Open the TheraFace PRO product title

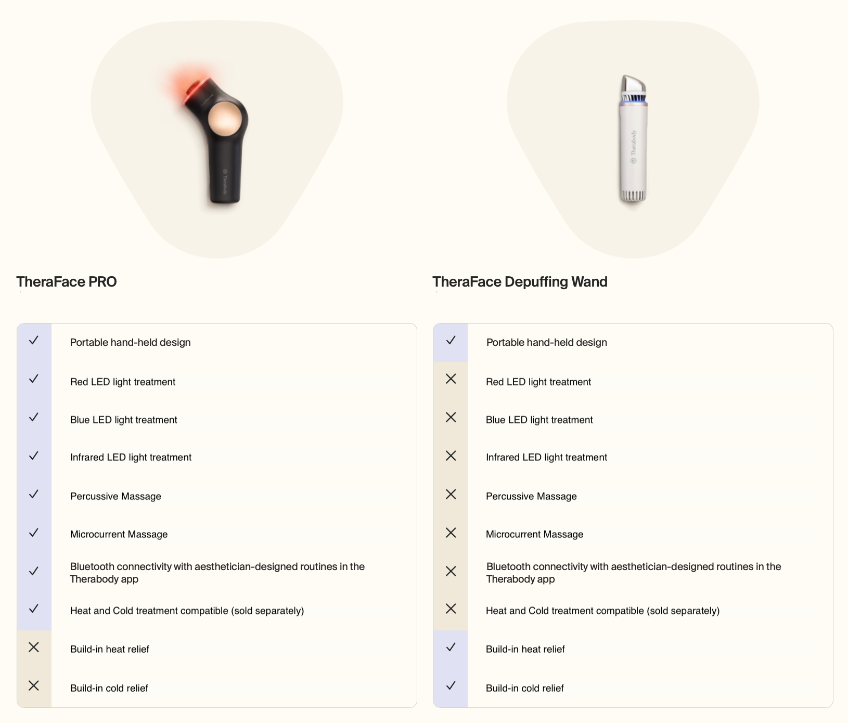pos(67,282)
